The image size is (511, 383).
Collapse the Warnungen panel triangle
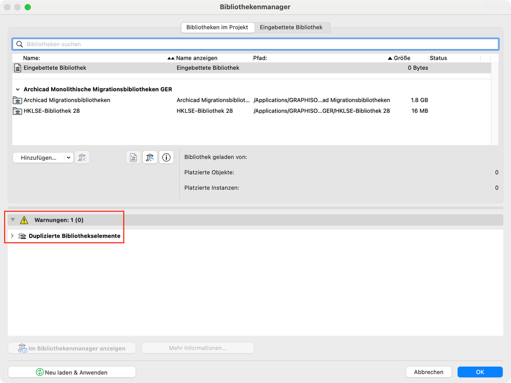(13, 220)
